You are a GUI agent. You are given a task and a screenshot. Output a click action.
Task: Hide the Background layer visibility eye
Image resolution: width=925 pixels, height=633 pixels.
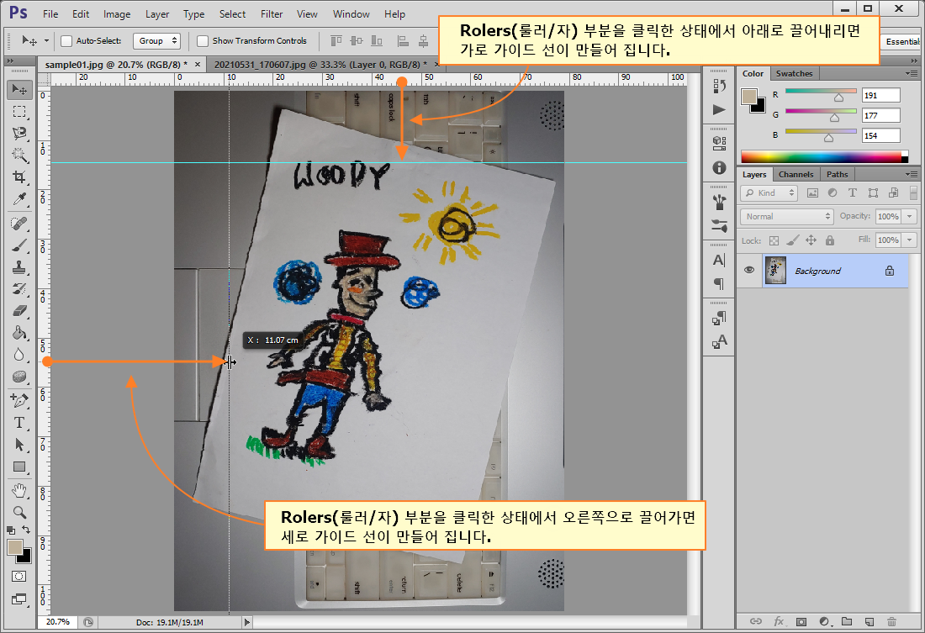point(749,270)
